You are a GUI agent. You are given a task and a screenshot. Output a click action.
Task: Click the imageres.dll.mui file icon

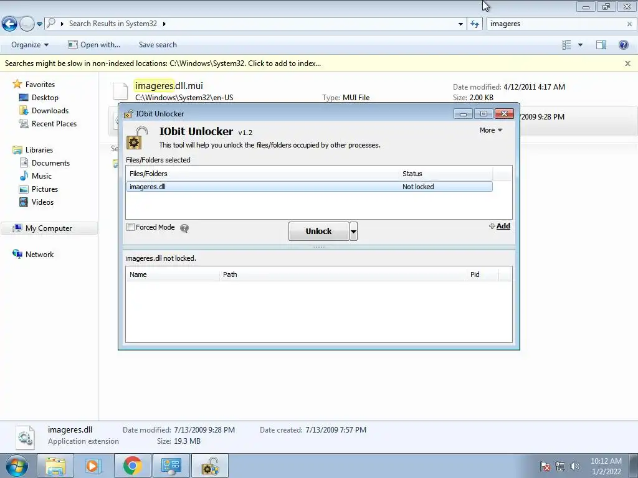pos(120,91)
